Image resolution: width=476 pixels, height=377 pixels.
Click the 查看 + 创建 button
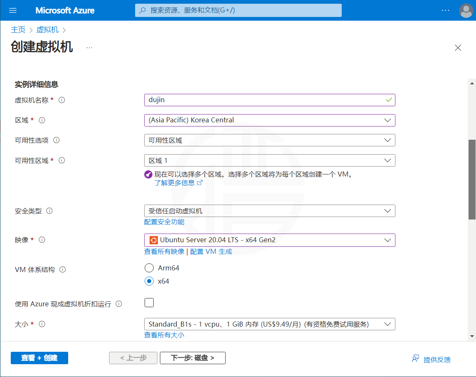tap(40, 358)
